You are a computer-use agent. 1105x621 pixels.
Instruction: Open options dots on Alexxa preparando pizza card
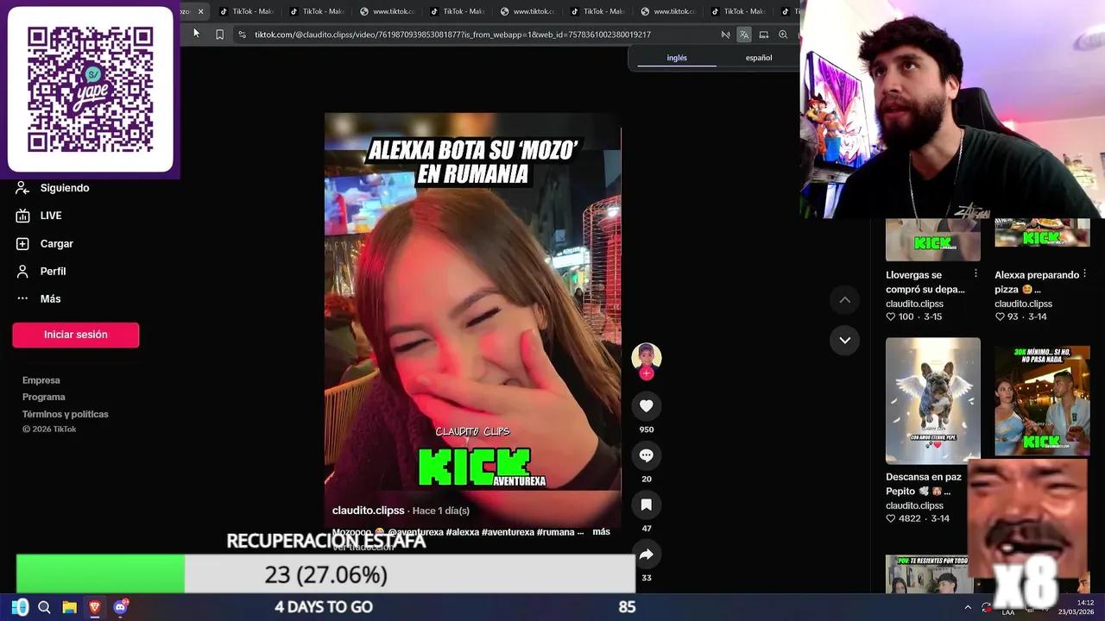pos(1084,273)
